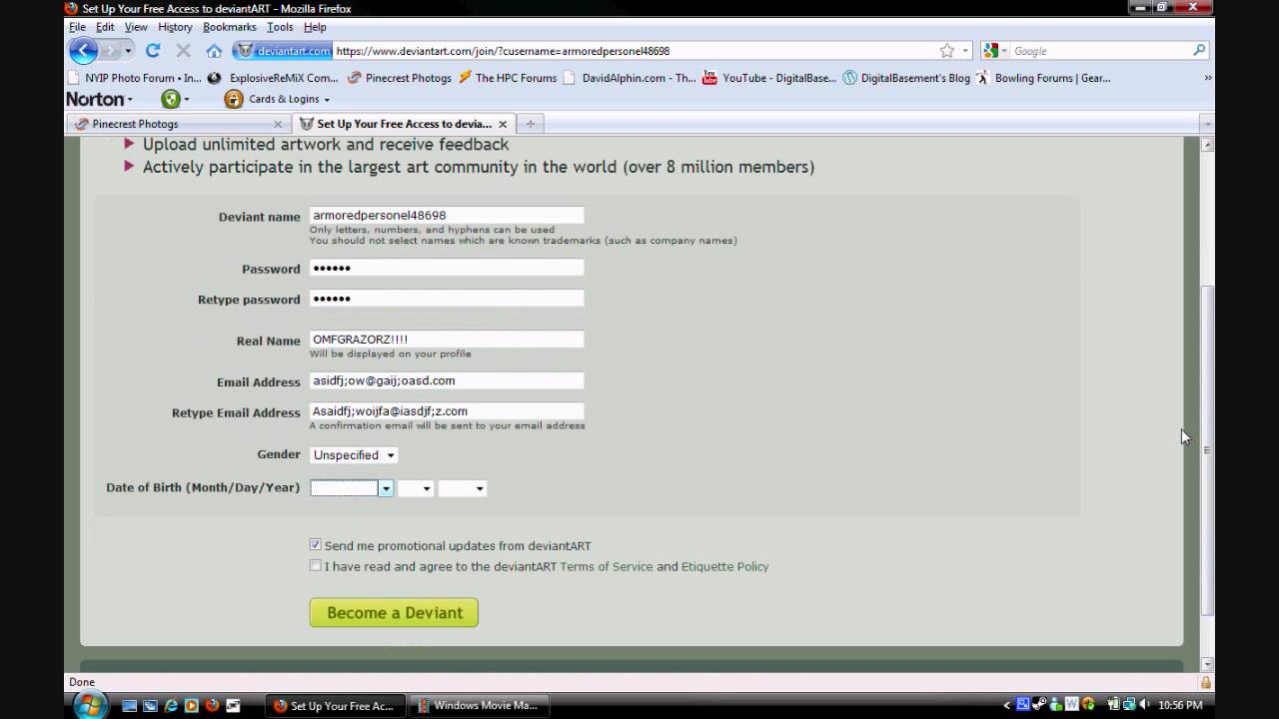Uncheck Send me promotional updates
Screen dimensions: 1279x719
(x=316, y=545)
